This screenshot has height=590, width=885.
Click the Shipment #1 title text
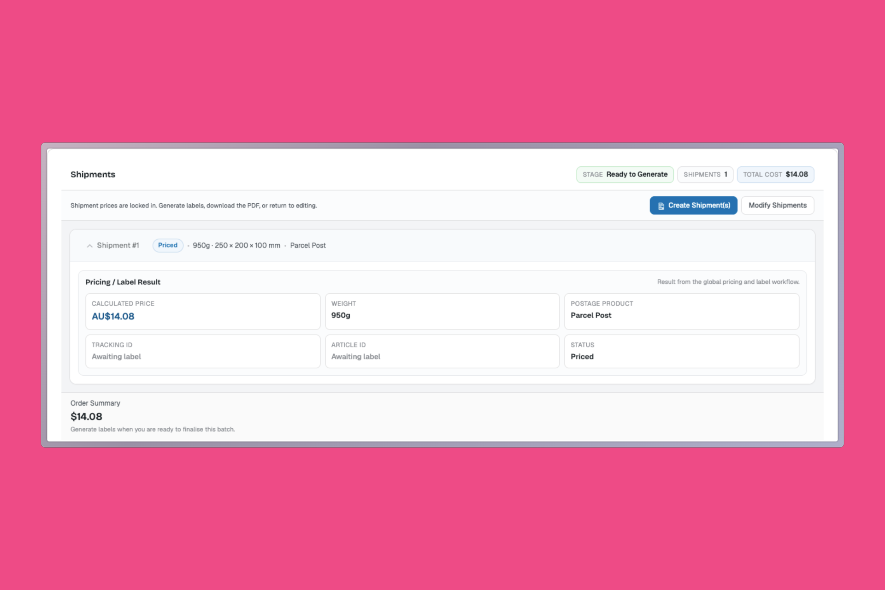point(118,246)
